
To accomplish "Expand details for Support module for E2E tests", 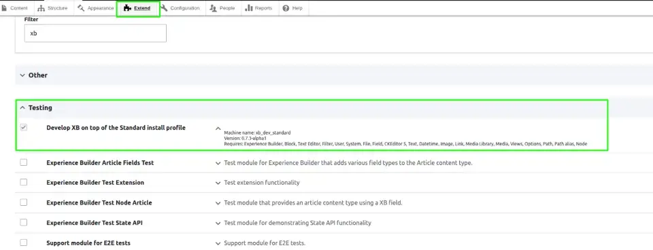I will pos(218,243).
